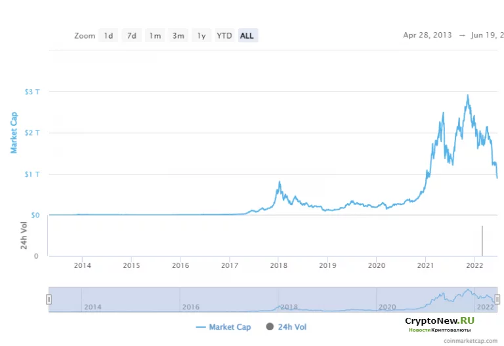Screen dimensions: 504x346
Task: Click the 2019 x-axis label
Action: click(327, 265)
